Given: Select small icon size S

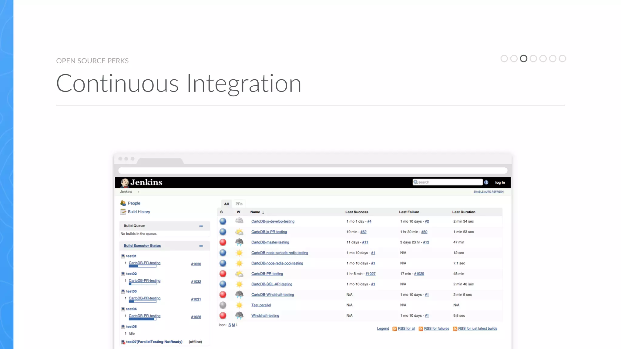Looking at the screenshot, I should point(230,325).
